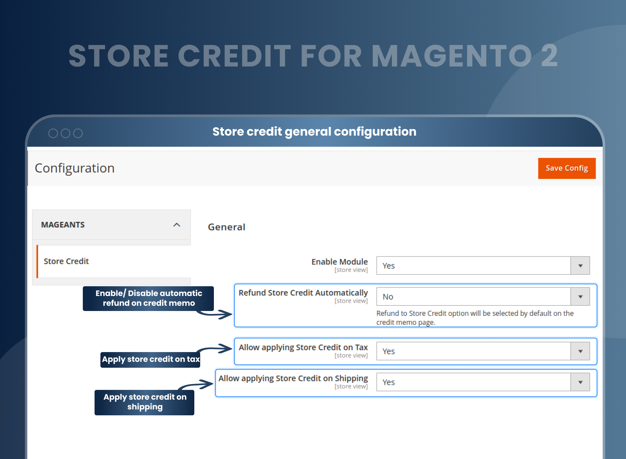The image size is (626, 459).
Task: Click the Save Config button
Action: pyautogui.click(x=567, y=168)
